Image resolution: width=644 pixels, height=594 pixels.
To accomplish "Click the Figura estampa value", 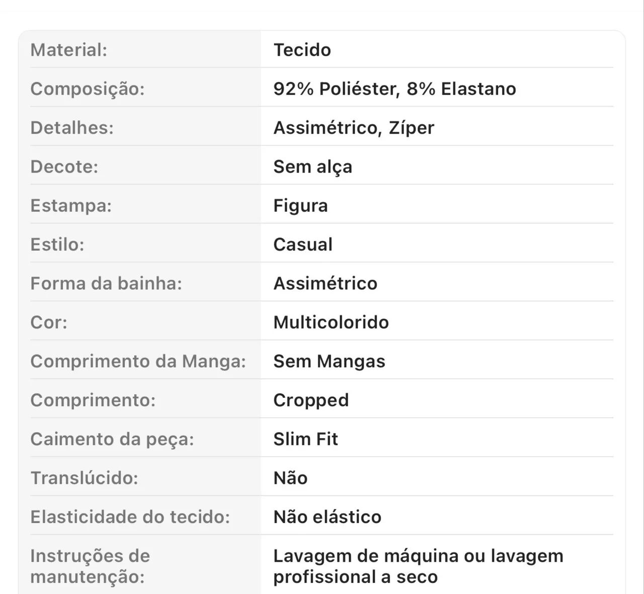I will tap(300, 206).
